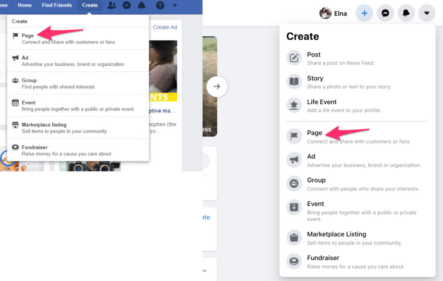The image size is (443, 281).
Task: Click storefront icon beside Marketplace listing
Action: (x=15, y=125)
